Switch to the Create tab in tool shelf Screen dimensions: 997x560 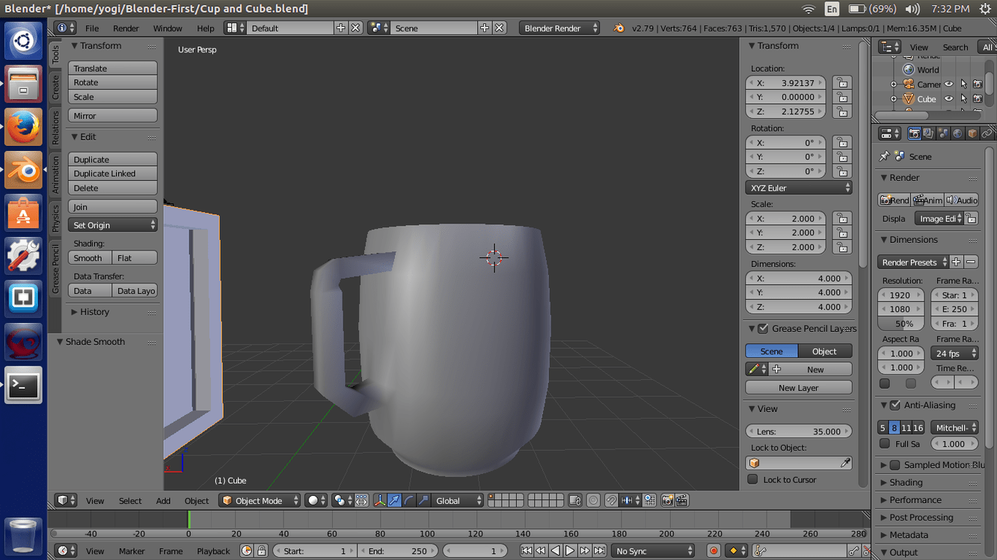pos(55,87)
